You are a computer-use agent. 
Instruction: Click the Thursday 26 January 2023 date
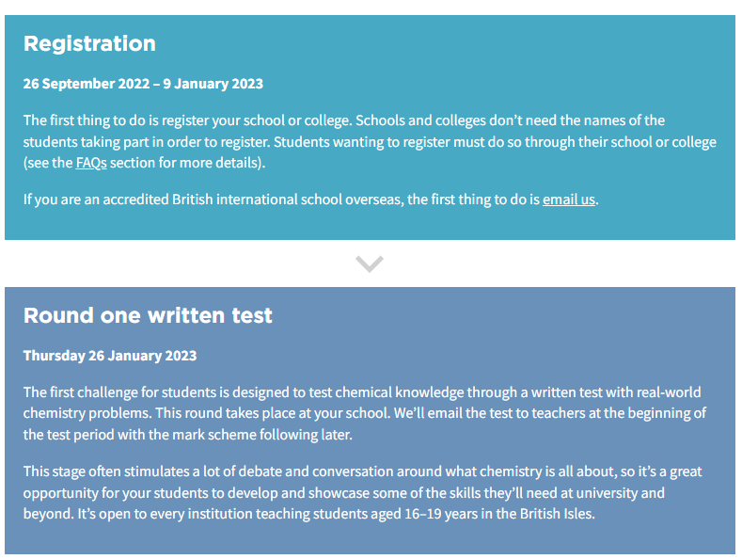(x=110, y=356)
